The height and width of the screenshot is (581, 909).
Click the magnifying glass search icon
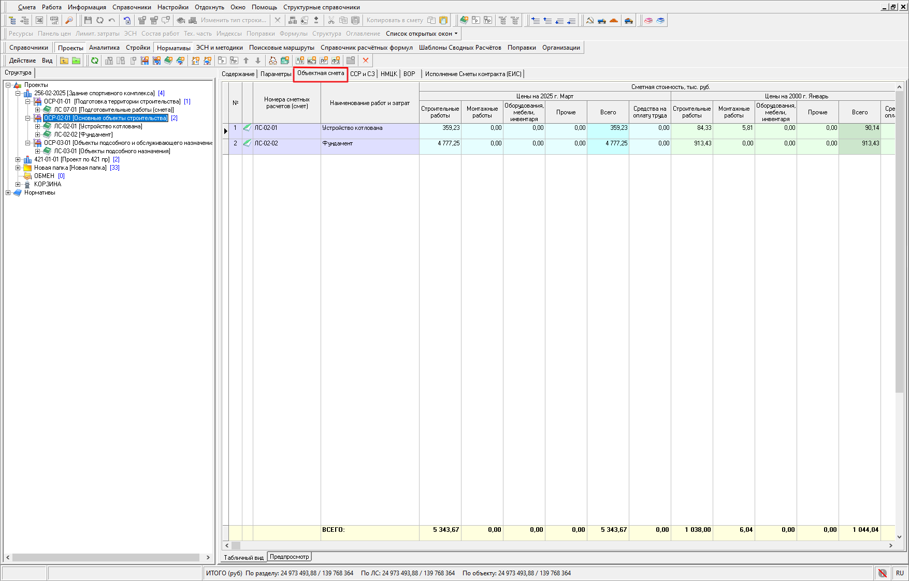(x=69, y=20)
